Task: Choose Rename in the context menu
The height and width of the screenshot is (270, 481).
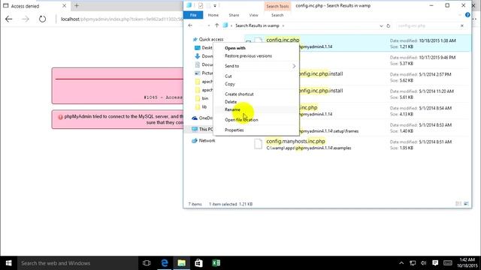Action: click(232, 109)
